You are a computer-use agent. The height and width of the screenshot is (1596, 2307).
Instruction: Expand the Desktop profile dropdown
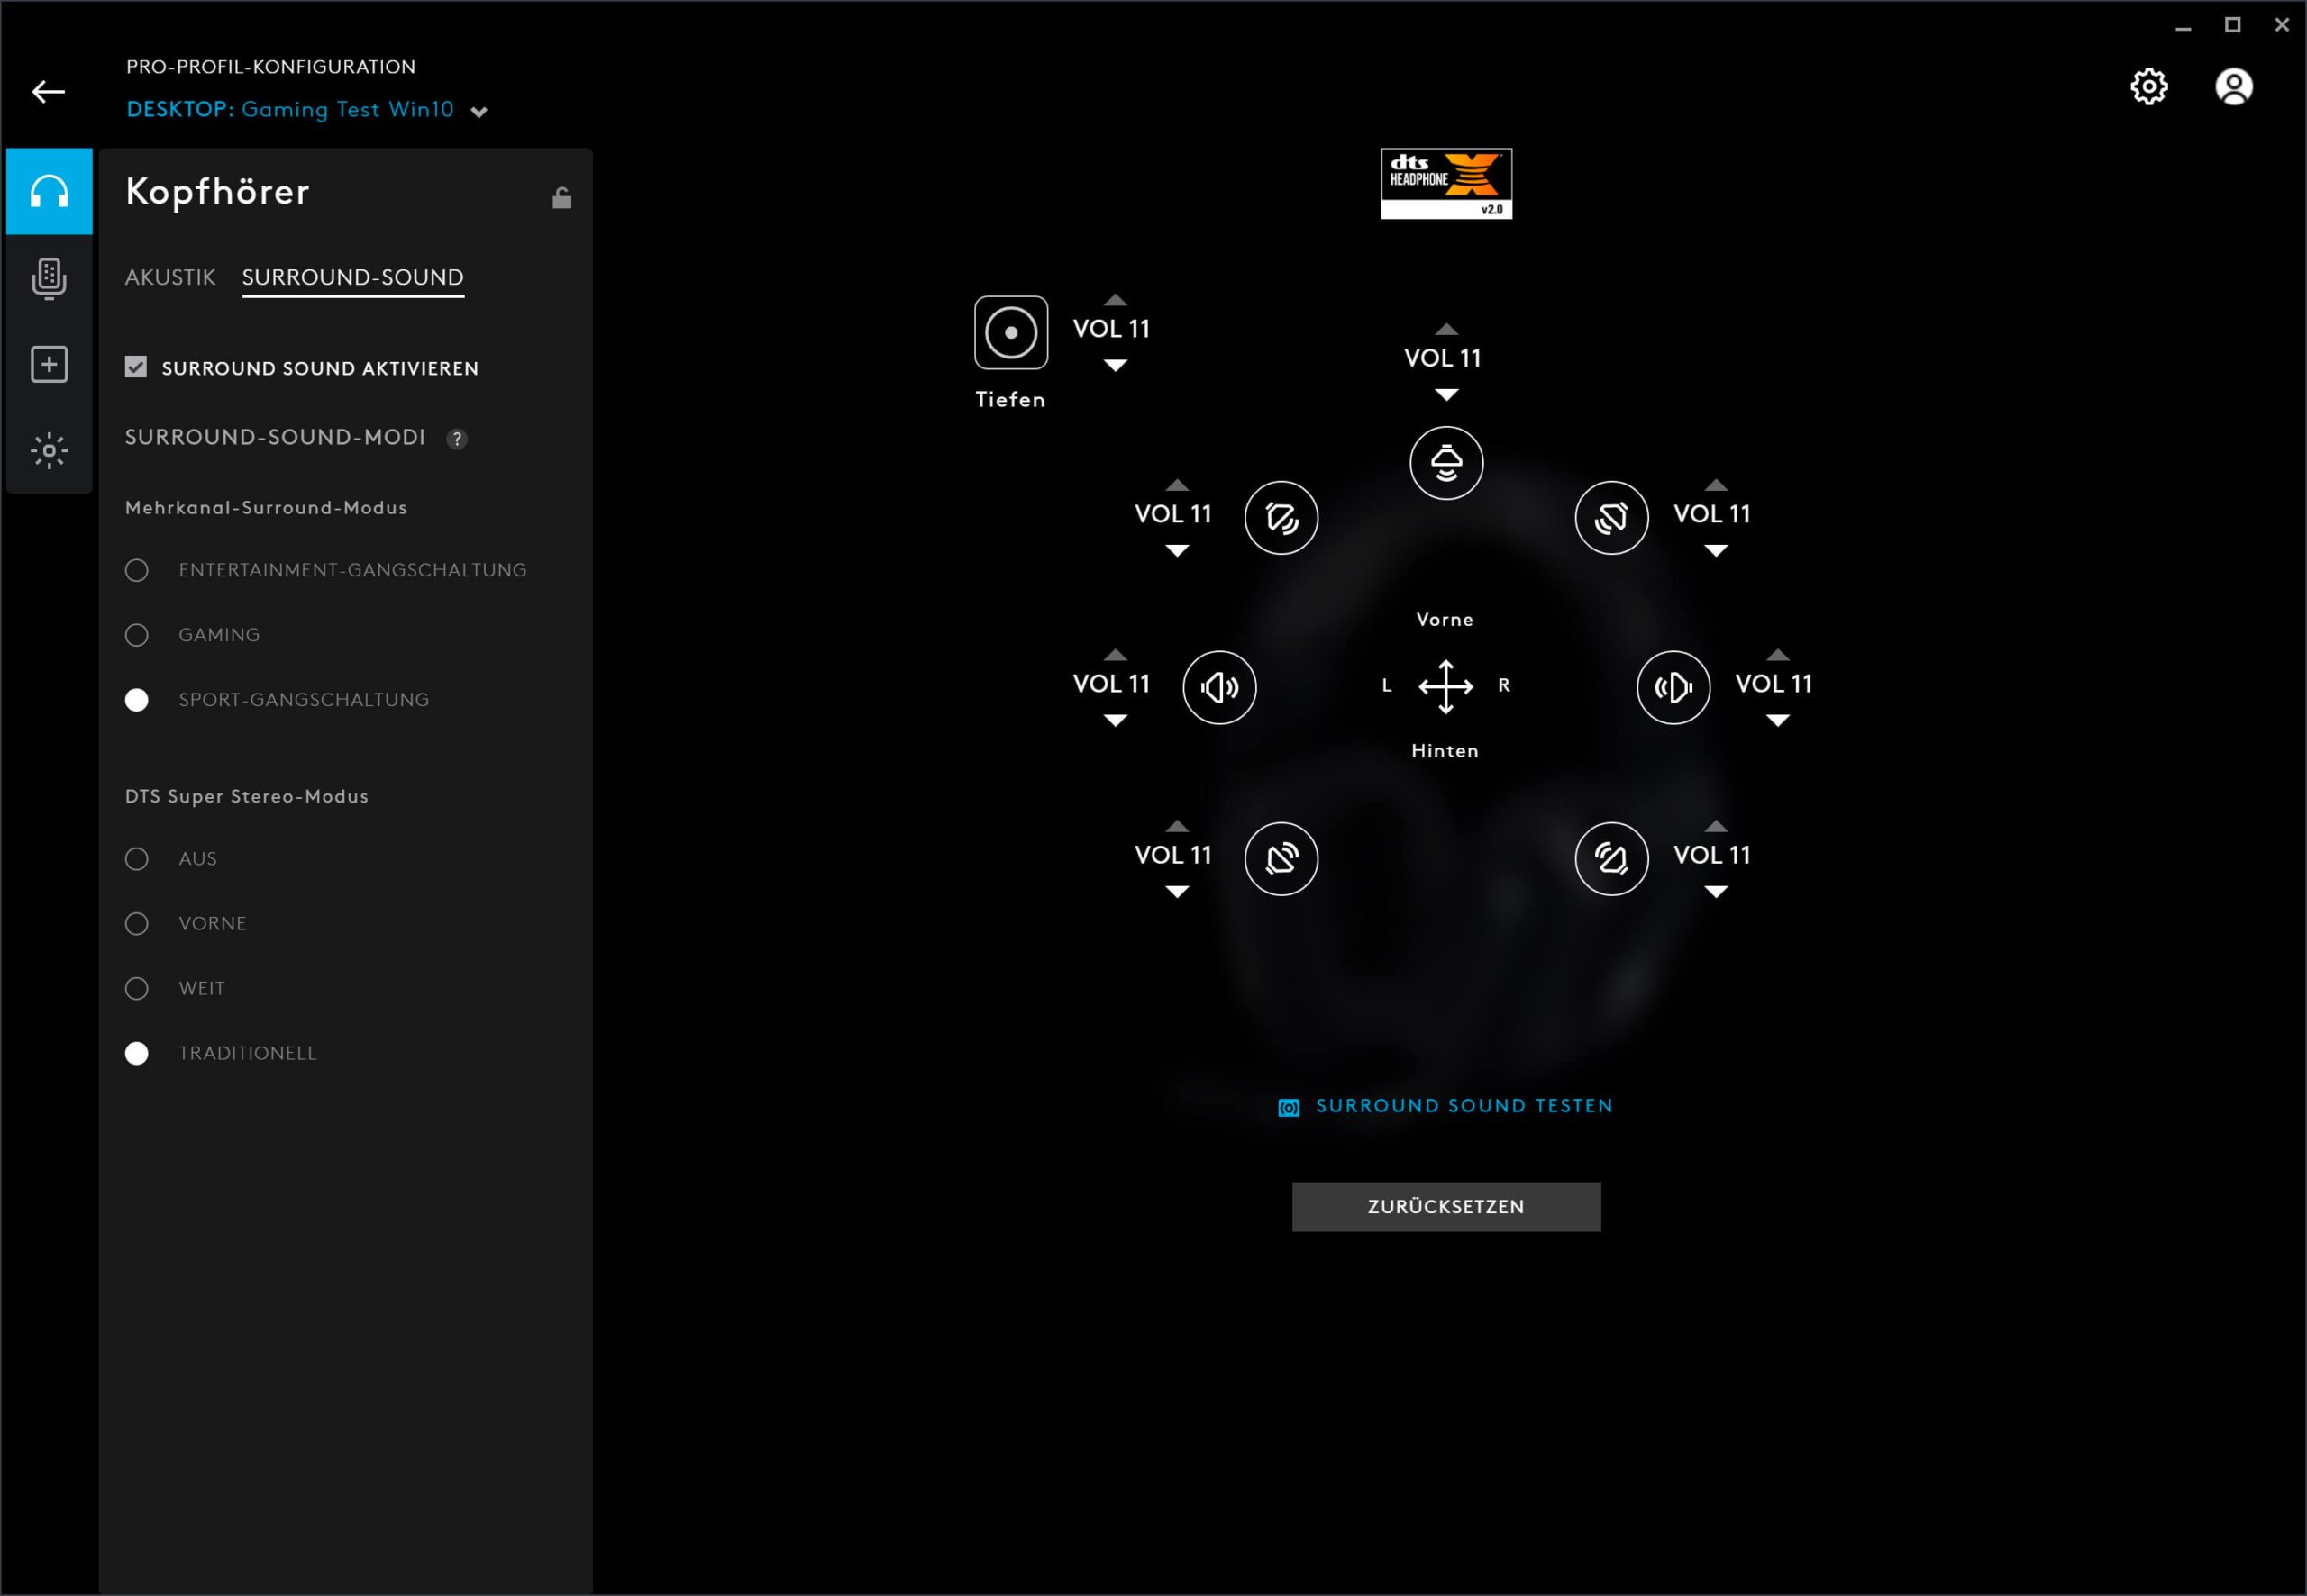tap(479, 111)
